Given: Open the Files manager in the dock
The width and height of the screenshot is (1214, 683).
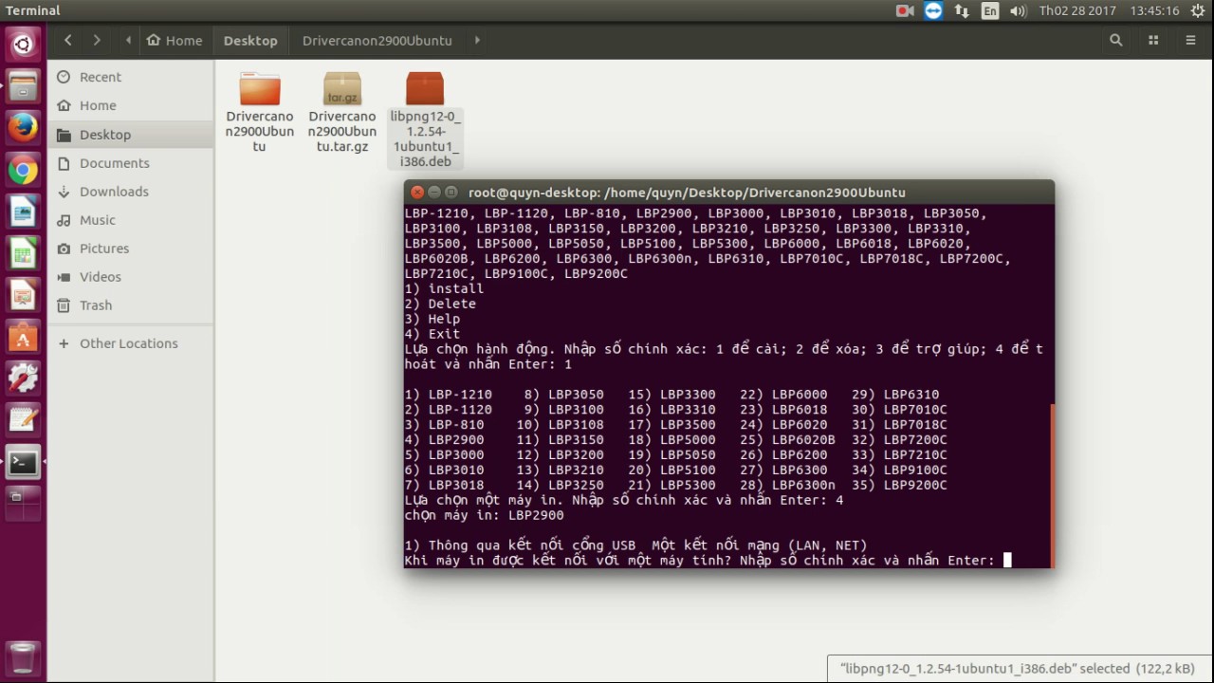Looking at the screenshot, I should (x=23, y=85).
